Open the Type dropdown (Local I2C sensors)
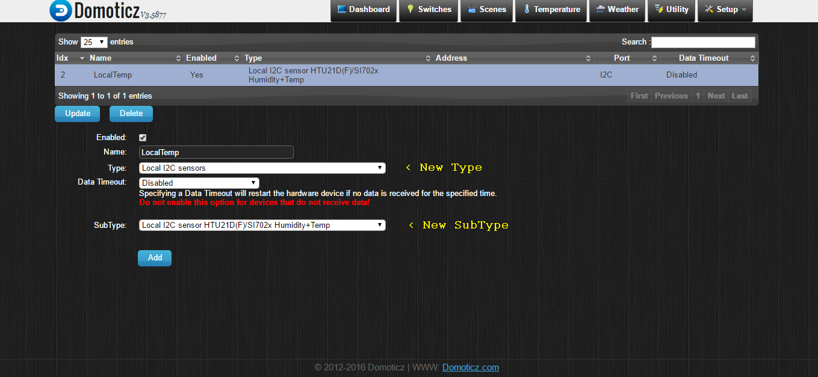 click(x=262, y=168)
